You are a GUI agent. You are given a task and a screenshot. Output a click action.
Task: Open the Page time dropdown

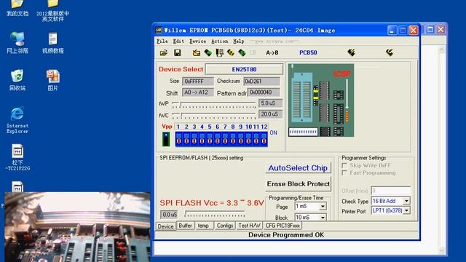point(323,206)
